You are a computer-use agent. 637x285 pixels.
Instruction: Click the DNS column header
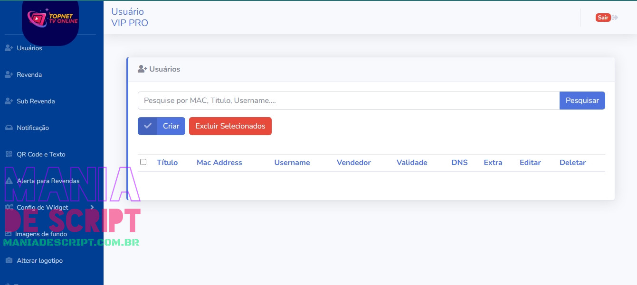(460, 163)
